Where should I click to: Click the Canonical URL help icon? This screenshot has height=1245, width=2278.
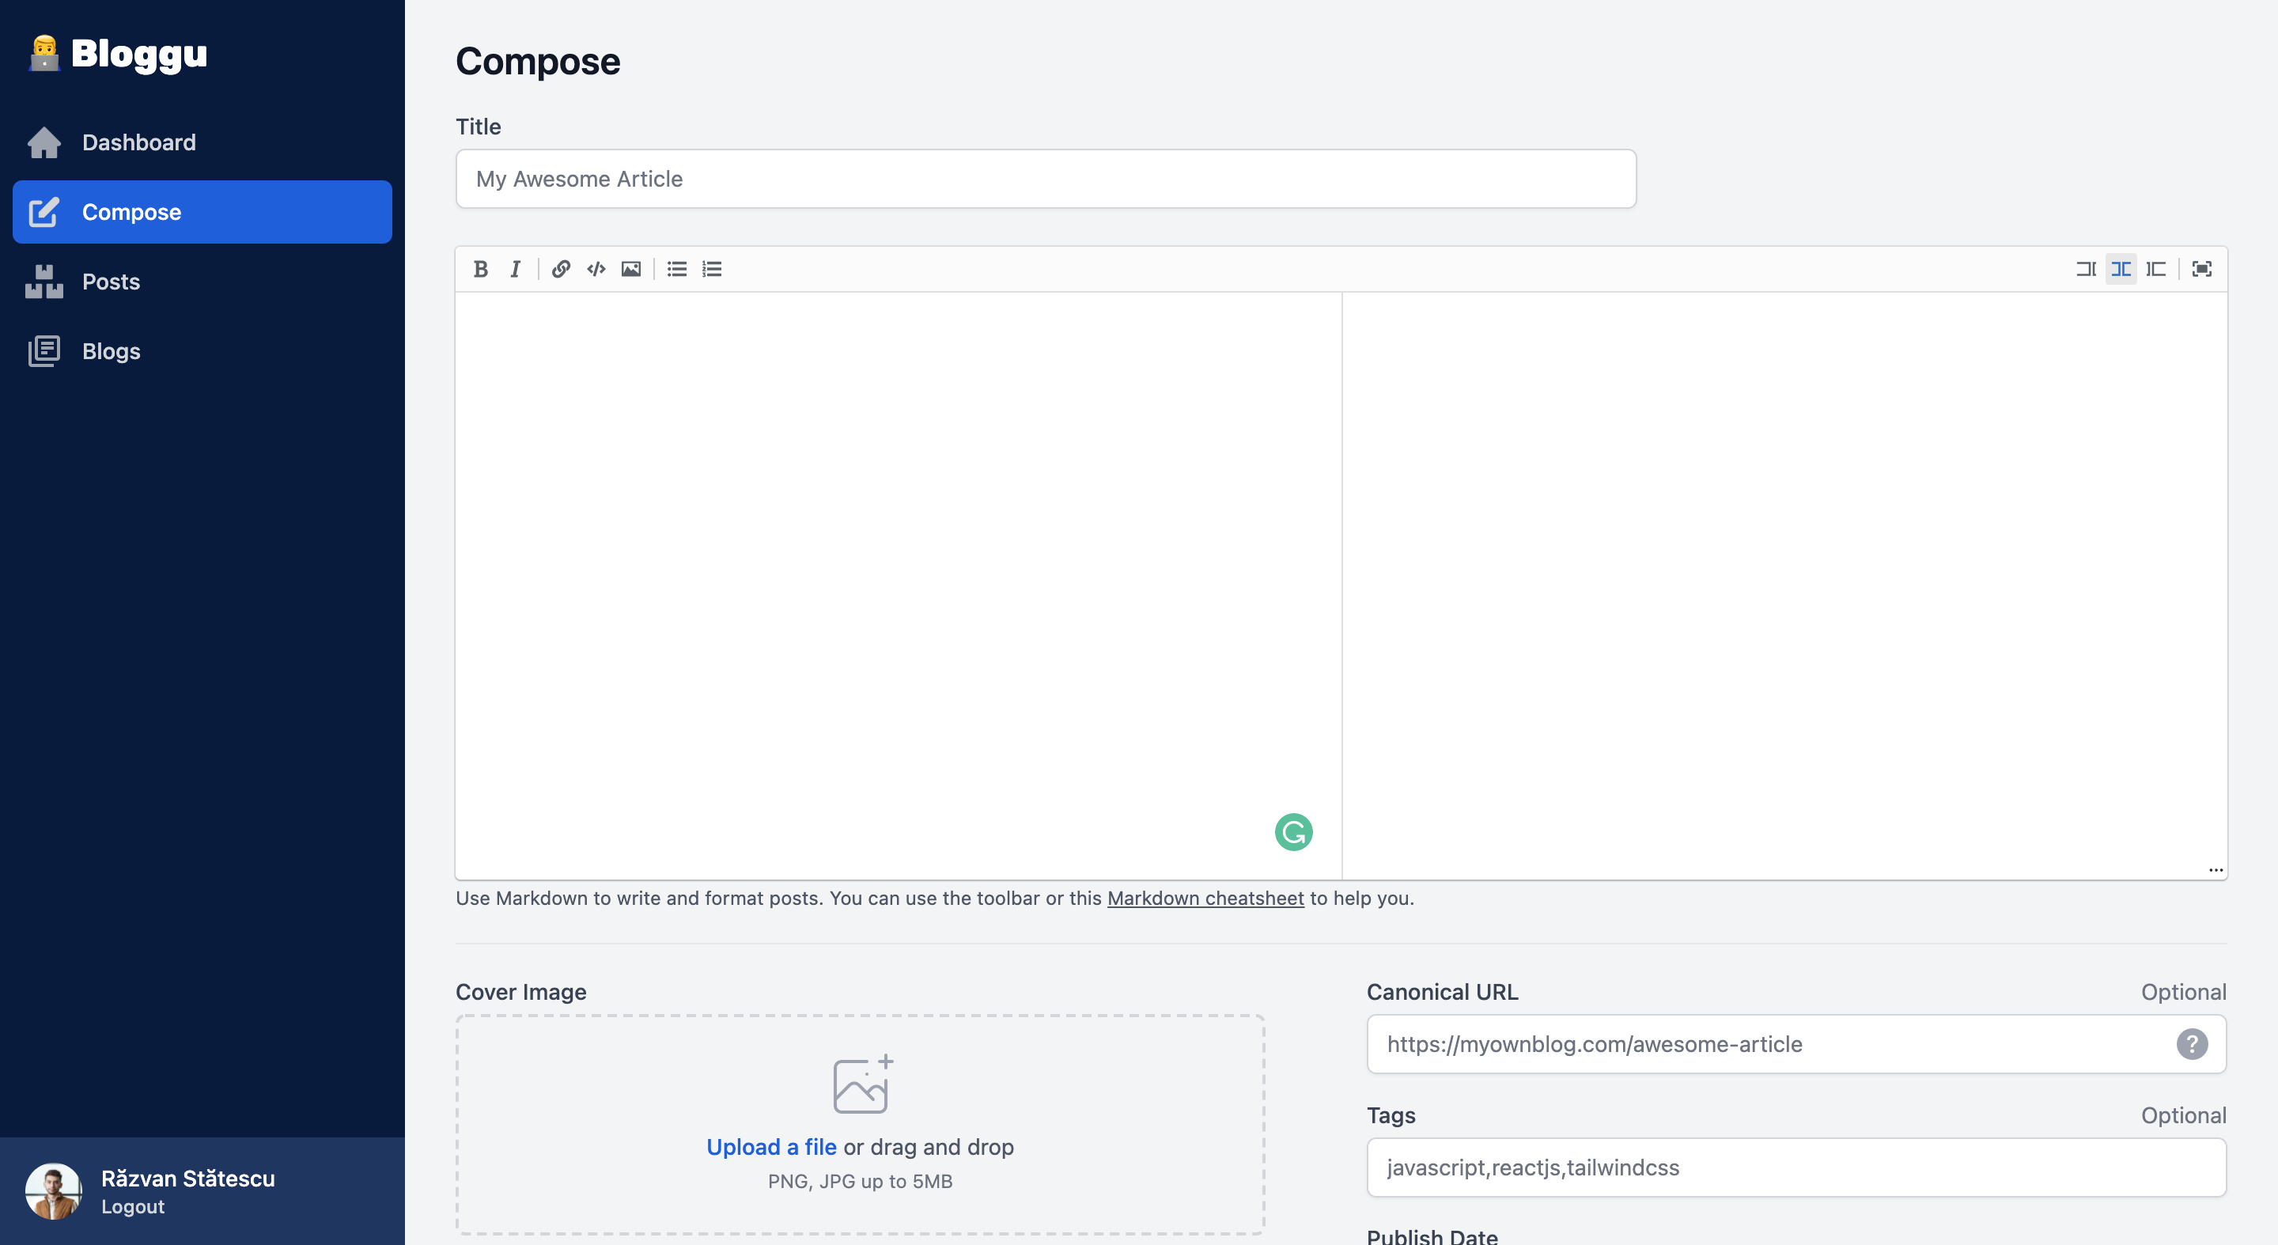(x=2191, y=1044)
